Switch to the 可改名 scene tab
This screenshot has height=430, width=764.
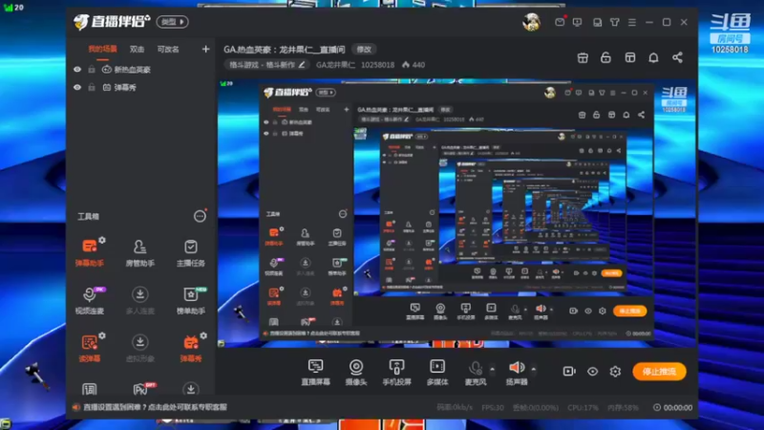pyautogui.click(x=168, y=50)
